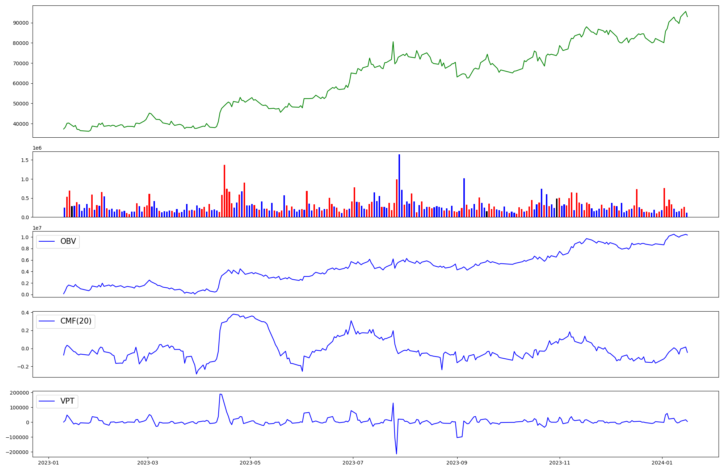Click the 40000 price axis tick label
The image size is (724, 471).
click(x=21, y=124)
